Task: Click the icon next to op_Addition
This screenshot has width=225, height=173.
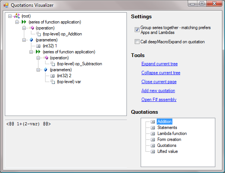Action: [38, 34]
